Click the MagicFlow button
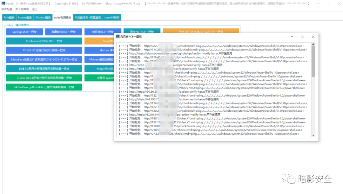Viewport: 343px width, 194px height. pyautogui.click(x=99, y=69)
